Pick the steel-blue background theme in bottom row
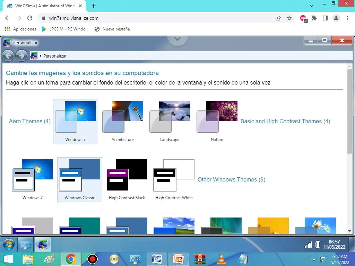This screenshot has width=355, height=266. tap(127, 226)
